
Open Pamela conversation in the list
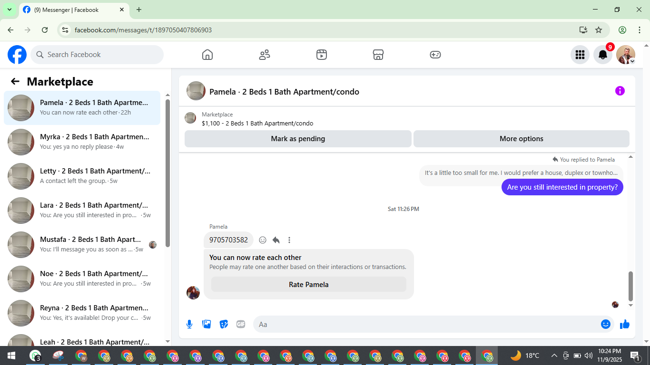(x=82, y=108)
